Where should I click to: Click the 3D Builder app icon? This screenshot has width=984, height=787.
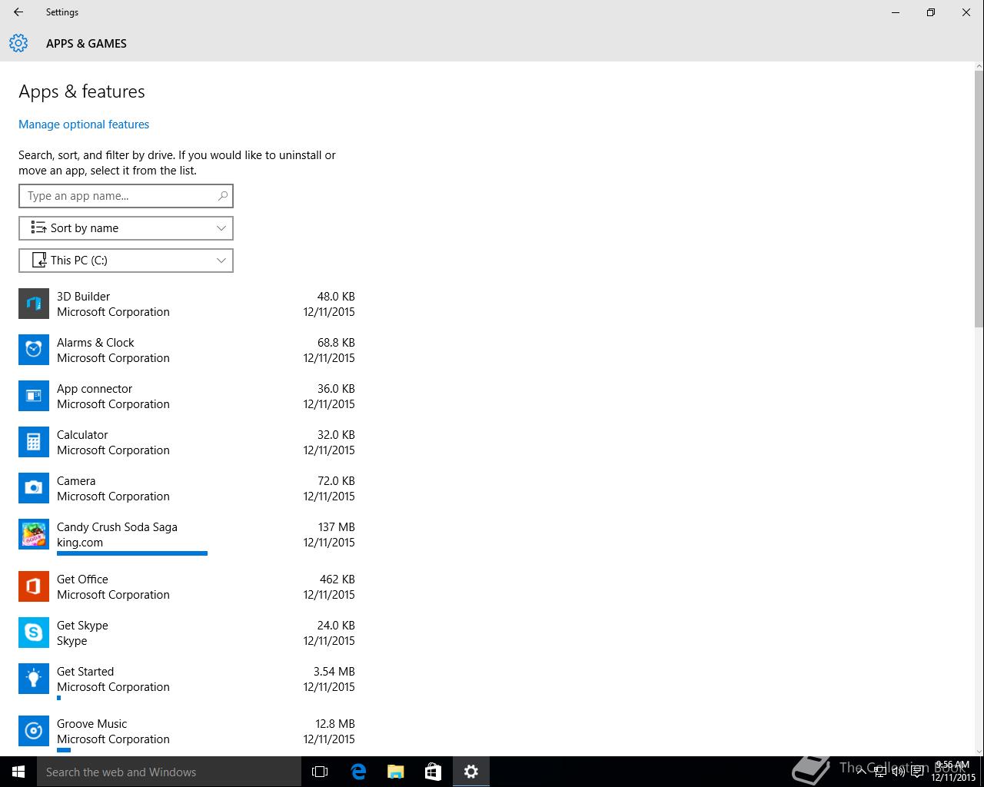pos(34,304)
